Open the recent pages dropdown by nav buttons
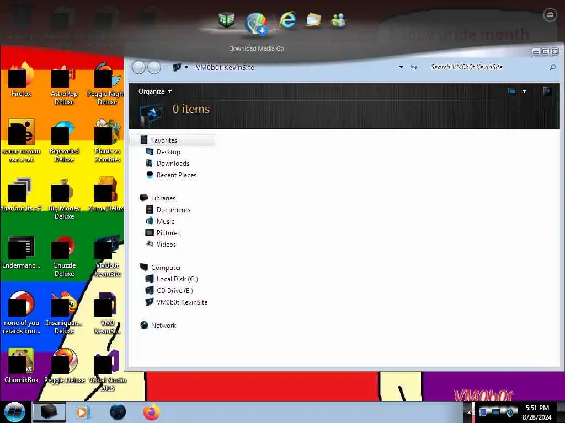The image size is (565, 423). pos(165,67)
